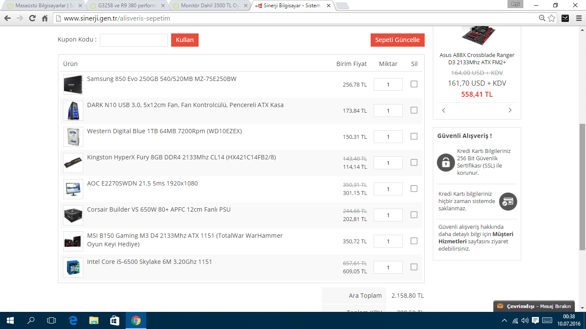Open the Çevrimdışı - Mesaj Bırakın chat bar
This screenshot has height=329, width=586.
point(535,306)
